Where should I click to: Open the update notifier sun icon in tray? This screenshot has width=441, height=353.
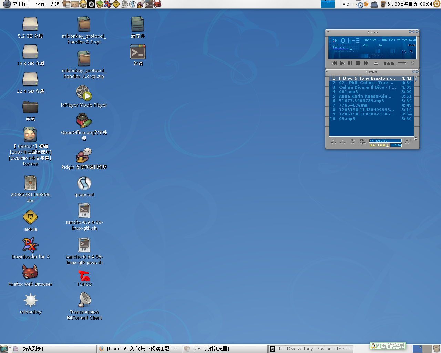tap(366, 4)
